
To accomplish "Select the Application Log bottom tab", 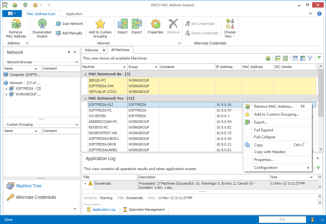I will click(101, 210).
